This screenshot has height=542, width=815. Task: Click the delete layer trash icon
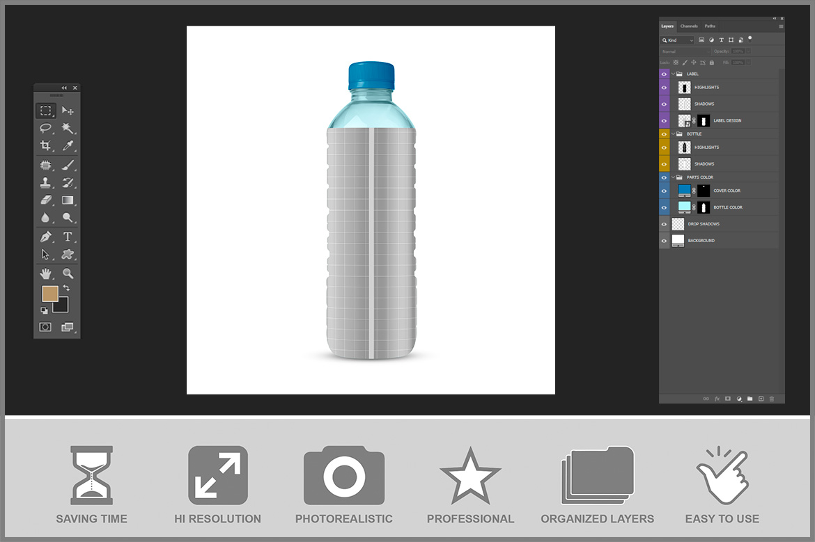[x=772, y=399]
